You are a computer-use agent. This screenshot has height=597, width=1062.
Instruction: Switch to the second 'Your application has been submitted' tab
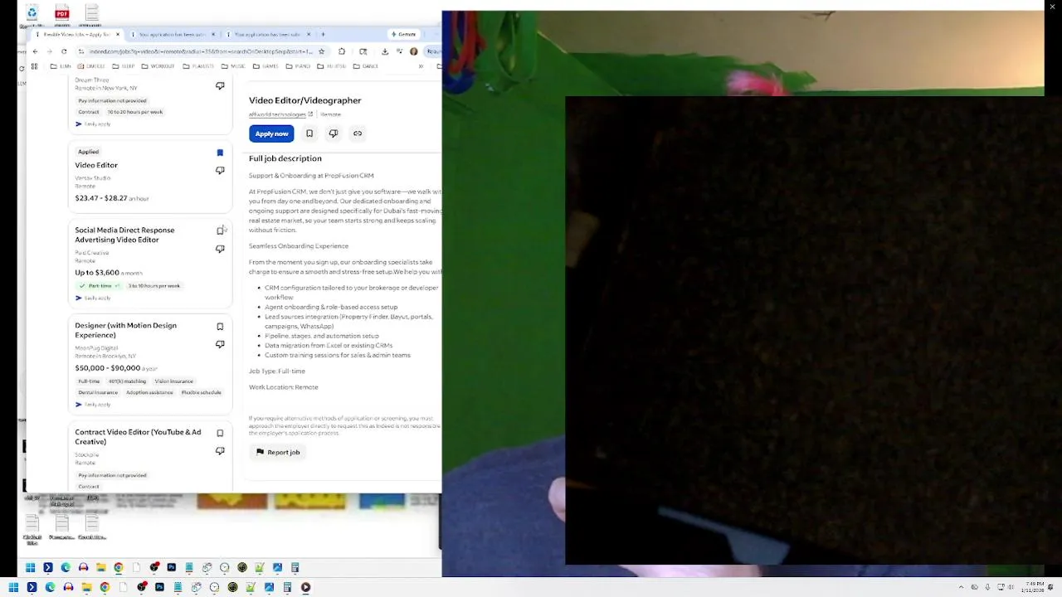[172, 35]
